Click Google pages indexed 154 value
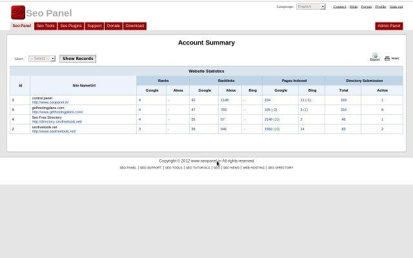This screenshot has width=413, height=258. click(267, 100)
